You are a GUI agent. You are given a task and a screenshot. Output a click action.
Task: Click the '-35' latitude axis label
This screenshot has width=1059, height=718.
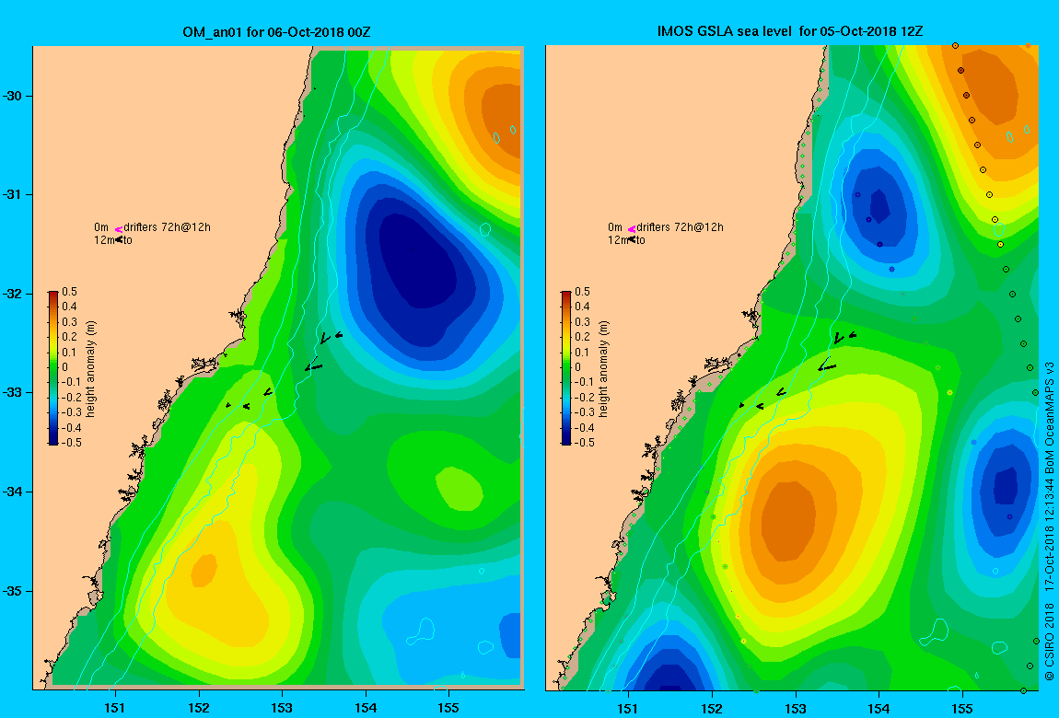point(12,591)
